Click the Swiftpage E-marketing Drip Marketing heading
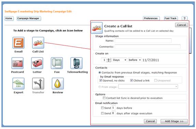The height and width of the screenshot is (129, 196). click(x=38, y=12)
